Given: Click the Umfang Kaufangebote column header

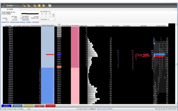Looking at the screenshot, I should coord(48,26).
